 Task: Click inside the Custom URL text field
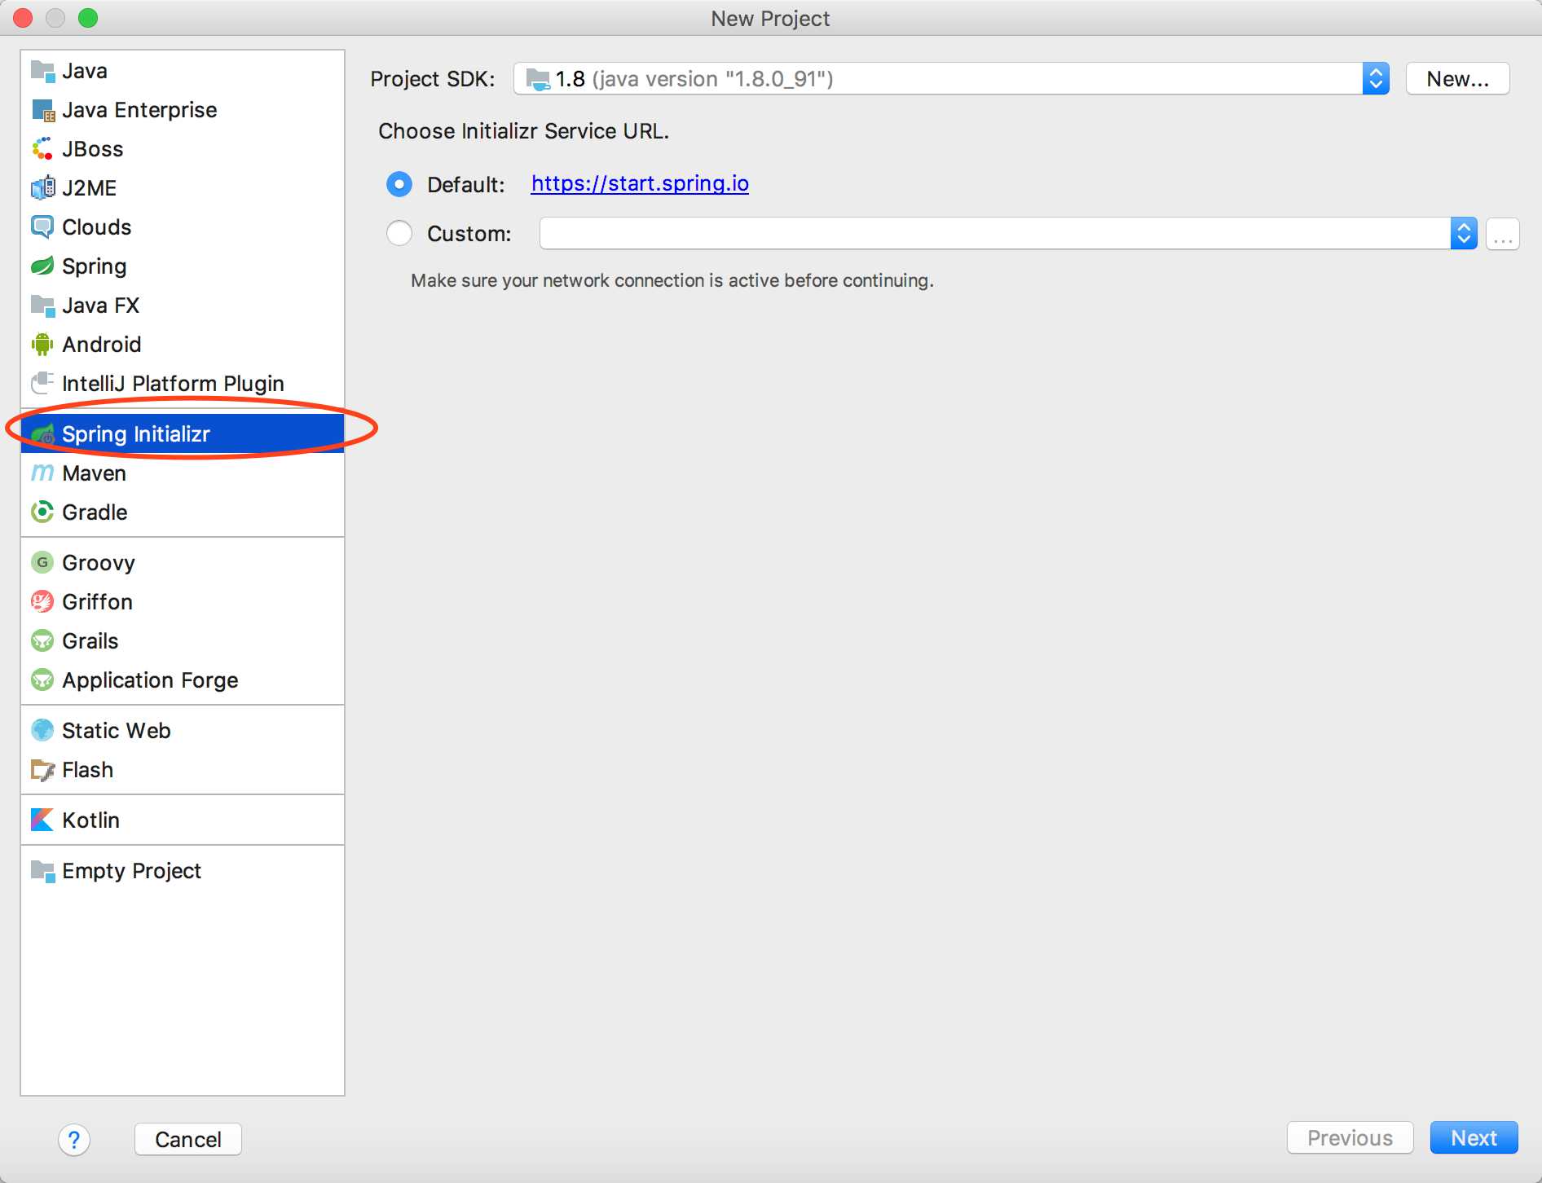pyautogui.click(x=995, y=234)
